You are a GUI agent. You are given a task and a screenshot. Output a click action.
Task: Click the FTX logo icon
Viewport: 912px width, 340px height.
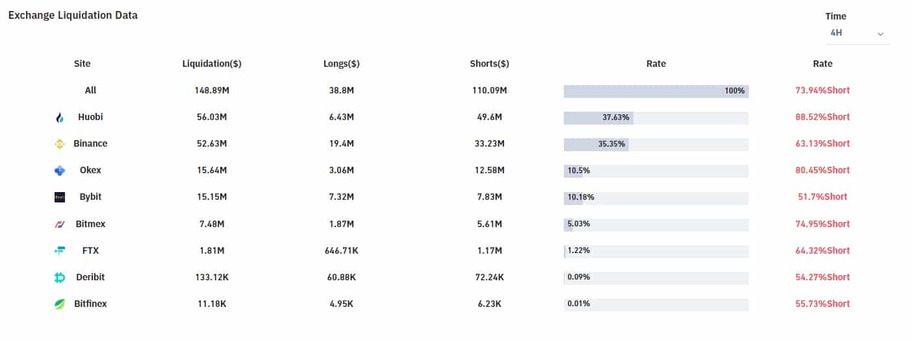60,250
